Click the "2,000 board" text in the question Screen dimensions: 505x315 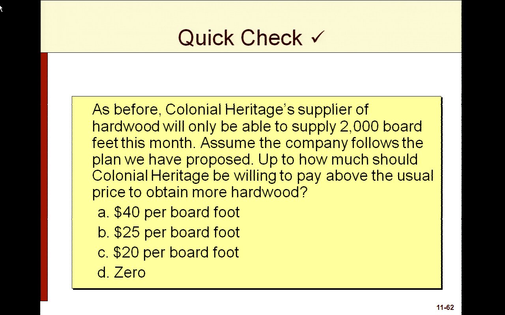(x=380, y=126)
